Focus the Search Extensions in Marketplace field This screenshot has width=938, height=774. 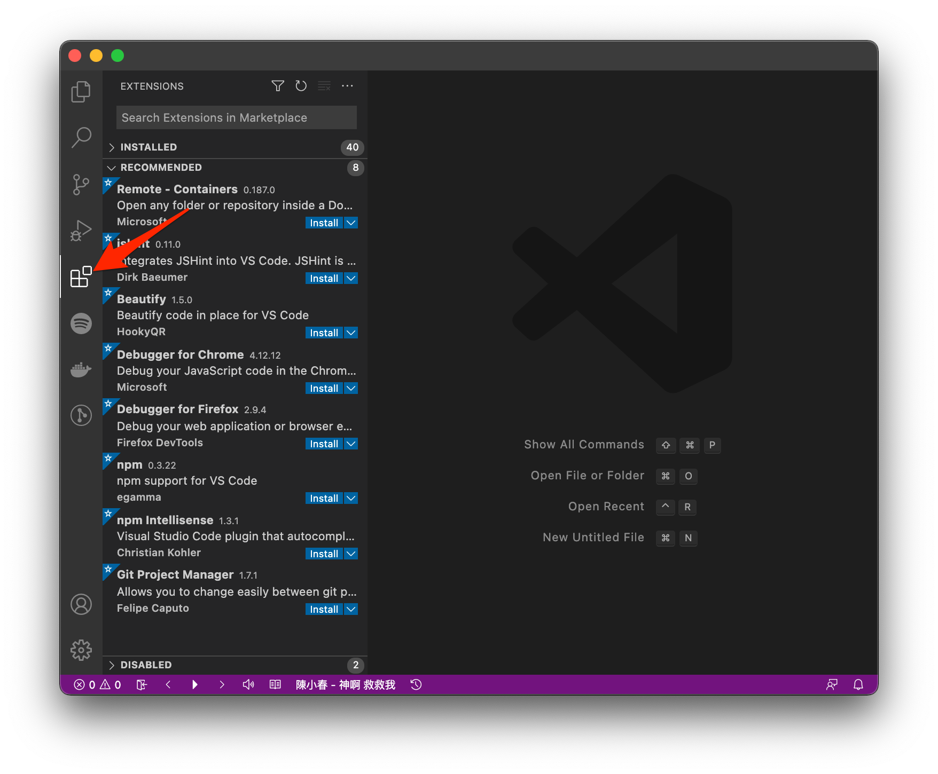click(237, 117)
